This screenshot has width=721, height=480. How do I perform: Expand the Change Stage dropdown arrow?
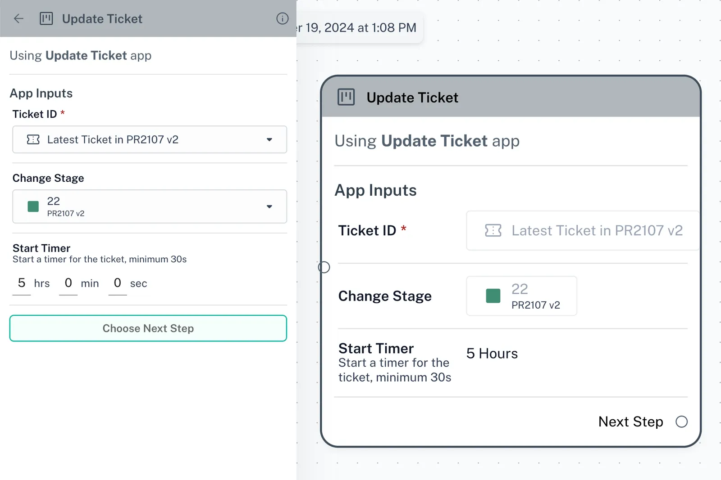pos(269,206)
